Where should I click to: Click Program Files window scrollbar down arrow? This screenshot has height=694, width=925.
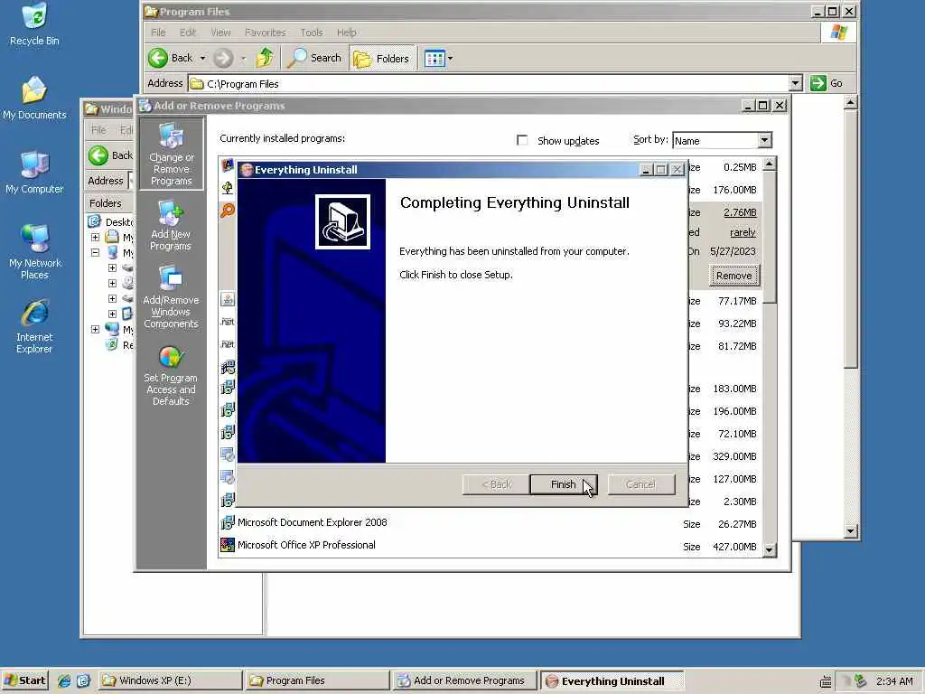tap(850, 531)
